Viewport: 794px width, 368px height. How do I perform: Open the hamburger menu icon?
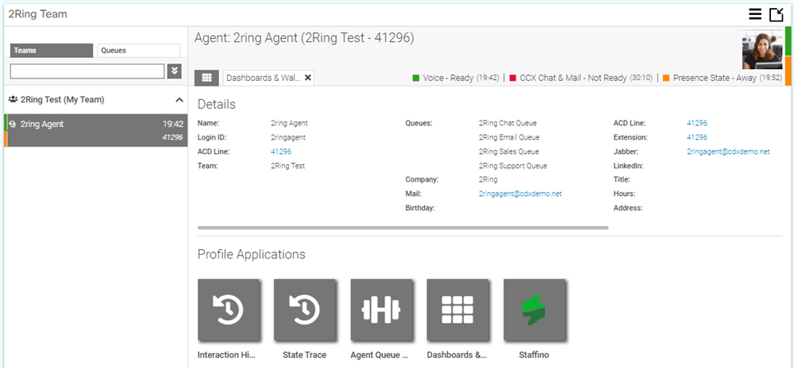755,14
